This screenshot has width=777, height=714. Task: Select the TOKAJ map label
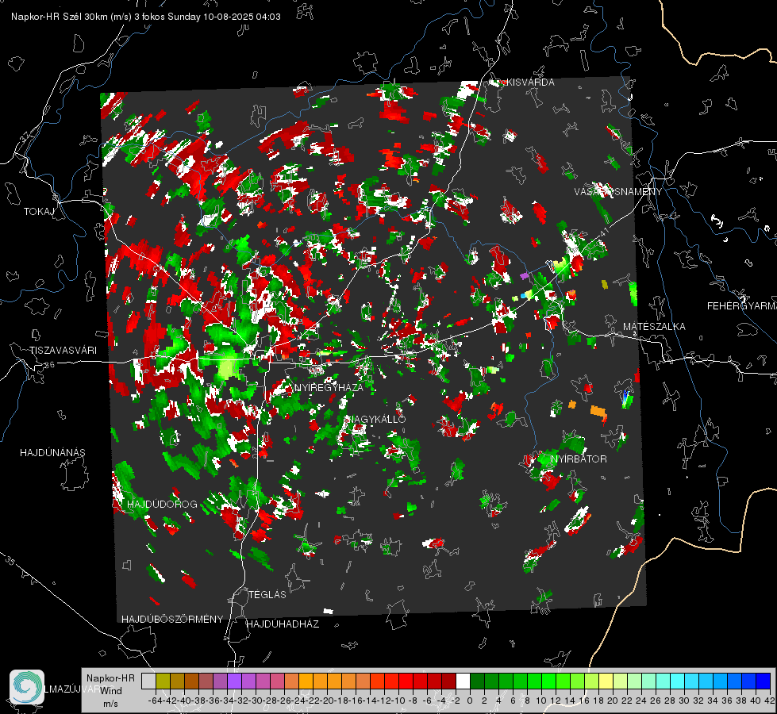tap(39, 212)
